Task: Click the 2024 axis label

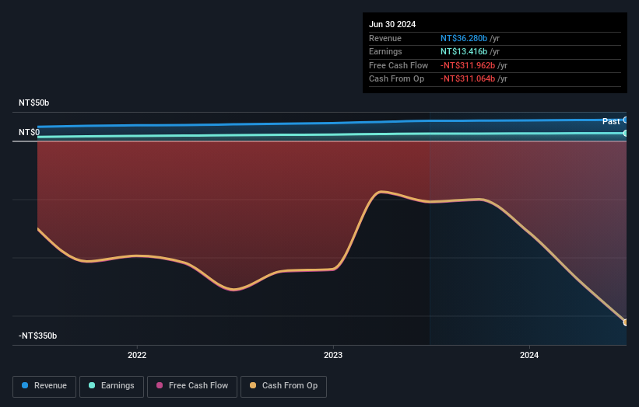Action: click(x=529, y=355)
